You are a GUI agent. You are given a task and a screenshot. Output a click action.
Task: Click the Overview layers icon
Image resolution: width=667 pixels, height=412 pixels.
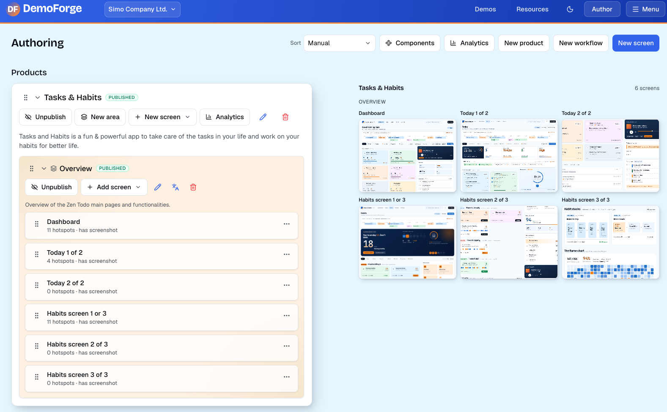pos(54,169)
